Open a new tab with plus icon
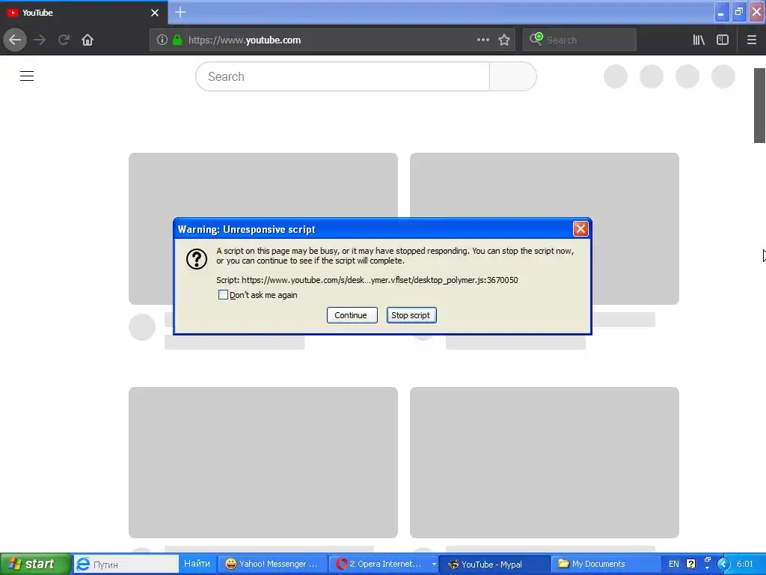 pos(180,12)
